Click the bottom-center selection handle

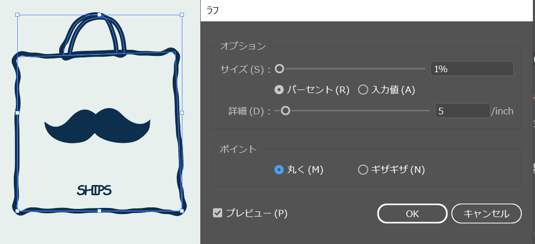[99, 211]
